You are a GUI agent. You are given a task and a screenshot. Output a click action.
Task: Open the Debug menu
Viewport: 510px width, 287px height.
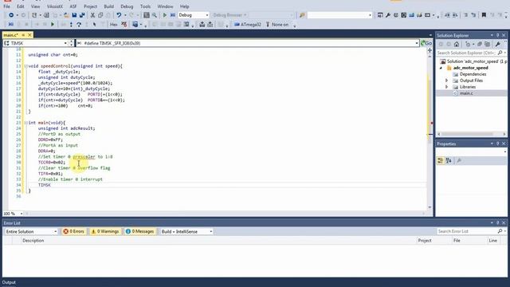(x=127, y=6)
